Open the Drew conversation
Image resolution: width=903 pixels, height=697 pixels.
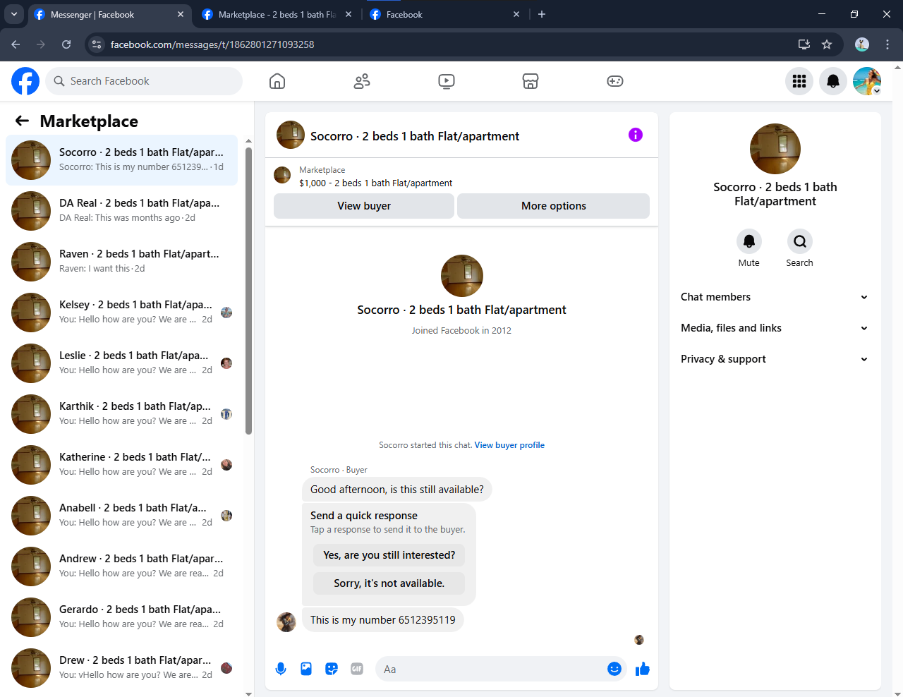pos(121,668)
